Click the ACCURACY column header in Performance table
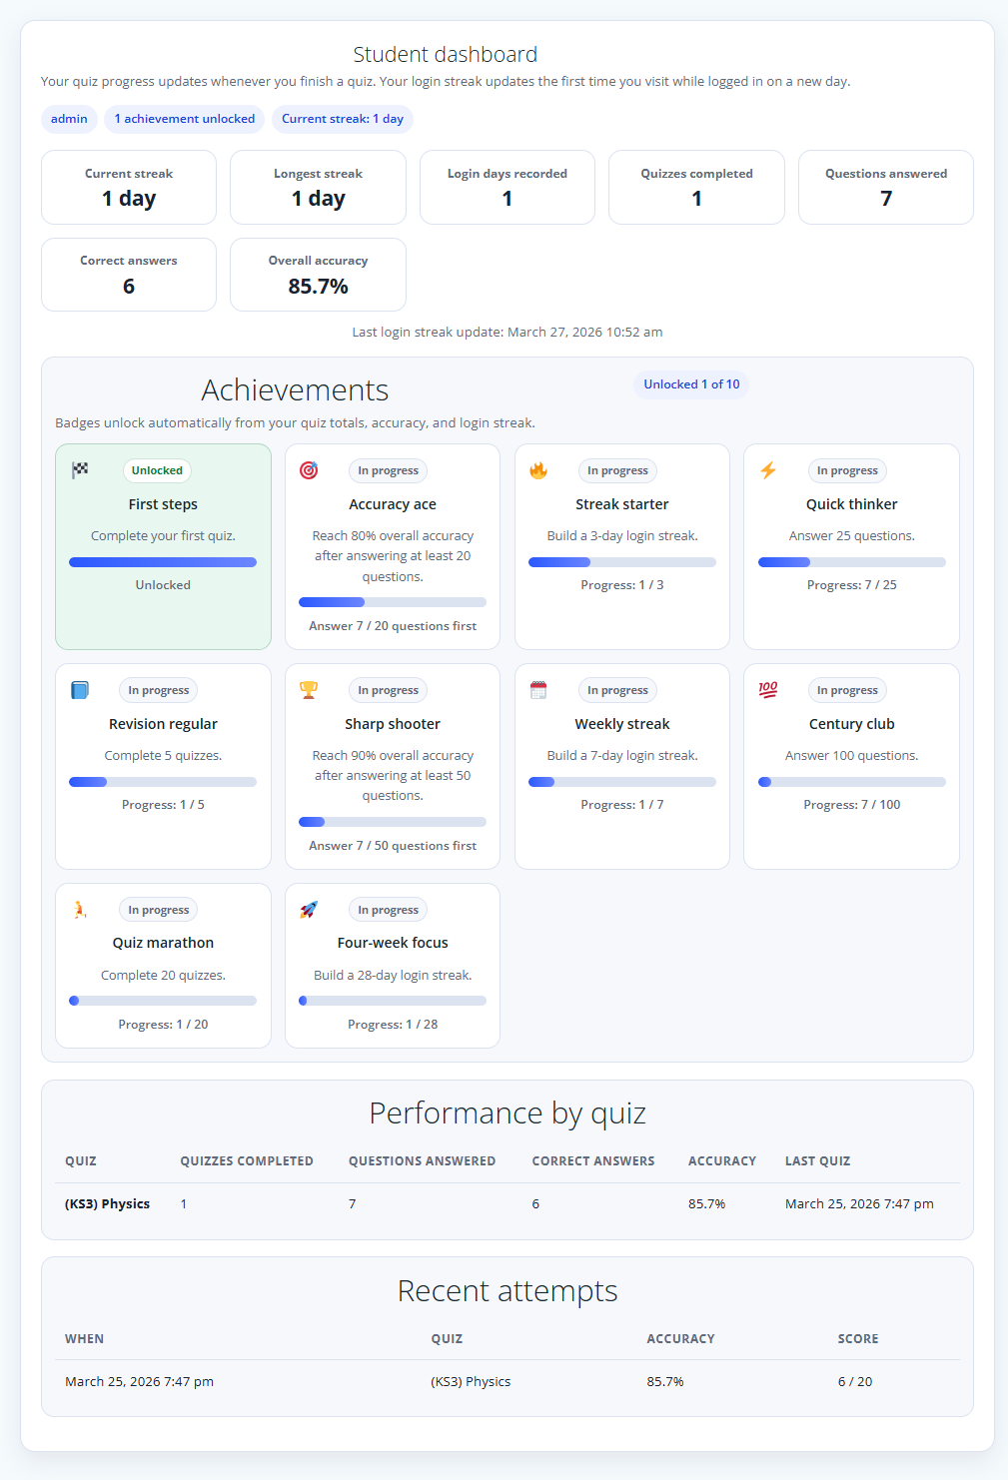 [721, 1161]
